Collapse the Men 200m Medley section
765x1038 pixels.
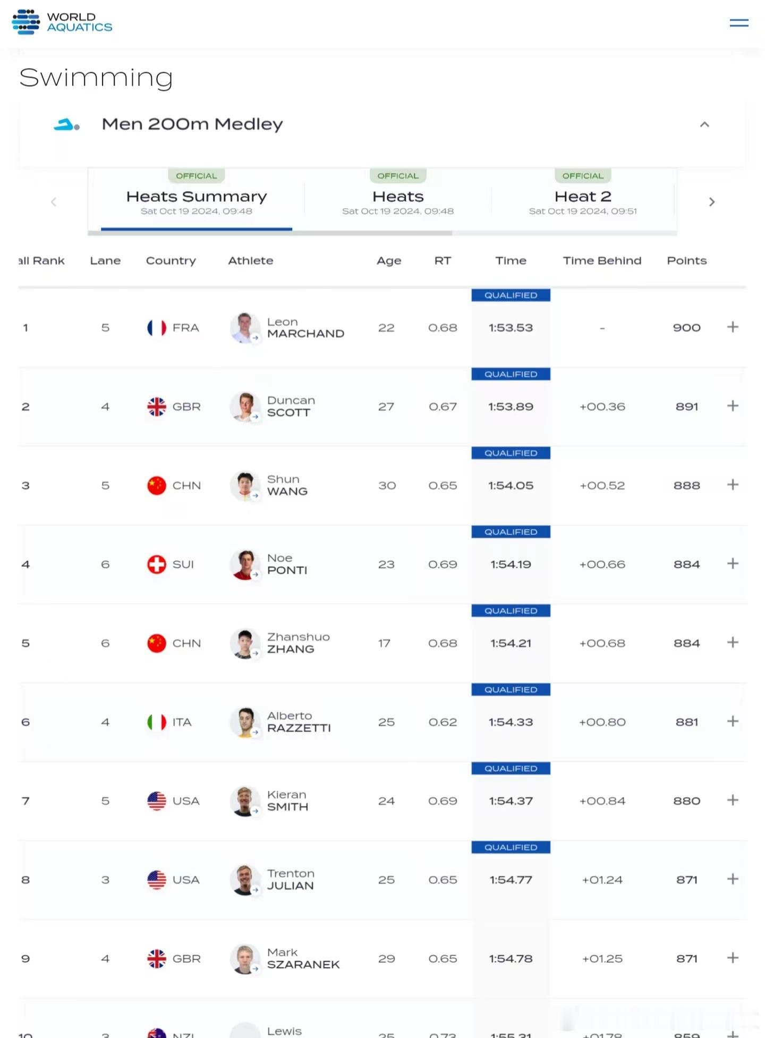tap(704, 124)
